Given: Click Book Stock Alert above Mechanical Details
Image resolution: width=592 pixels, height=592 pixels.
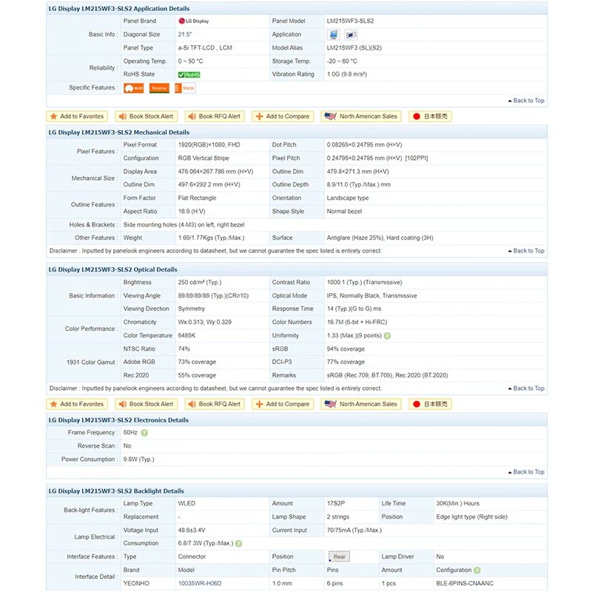Looking at the screenshot, I should tap(146, 116).
